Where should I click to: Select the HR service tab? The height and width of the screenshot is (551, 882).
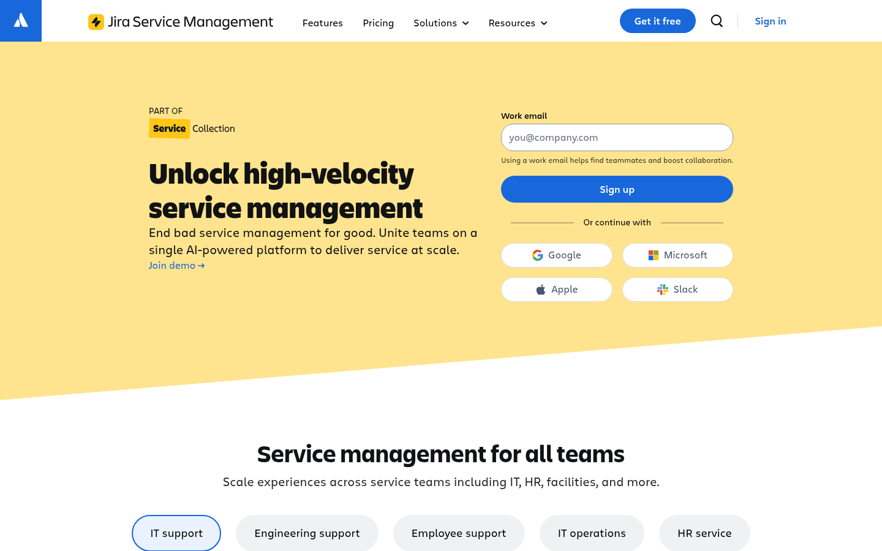click(x=704, y=533)
